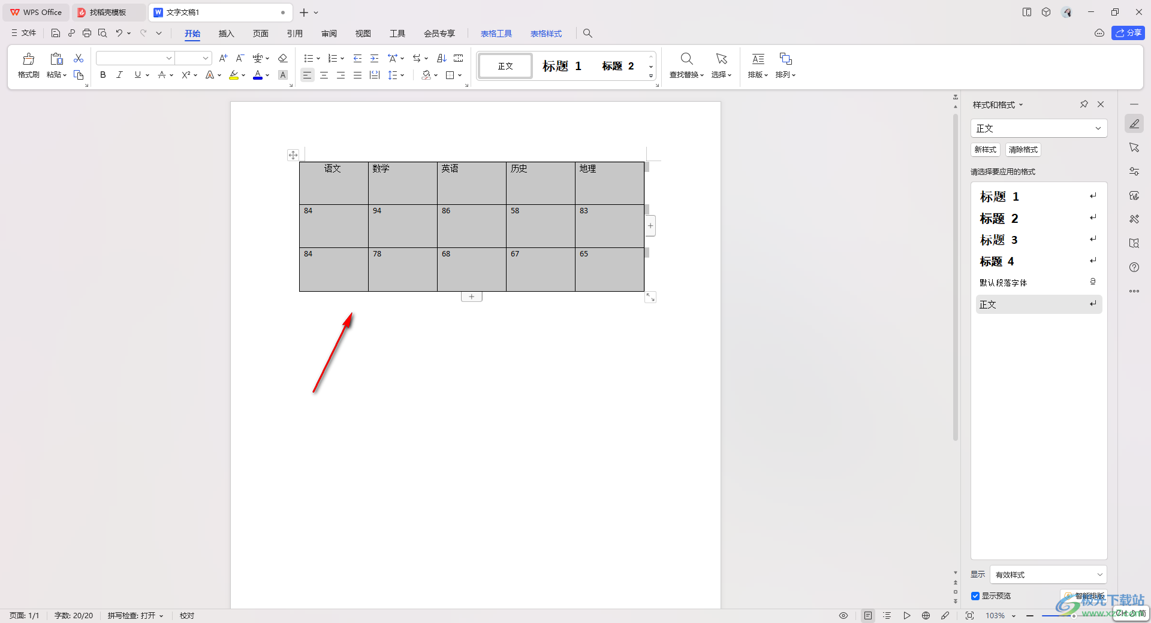Click the 智能排版 button
The width and height of the screenshot is (1151, 623).
pos(1084,596)
